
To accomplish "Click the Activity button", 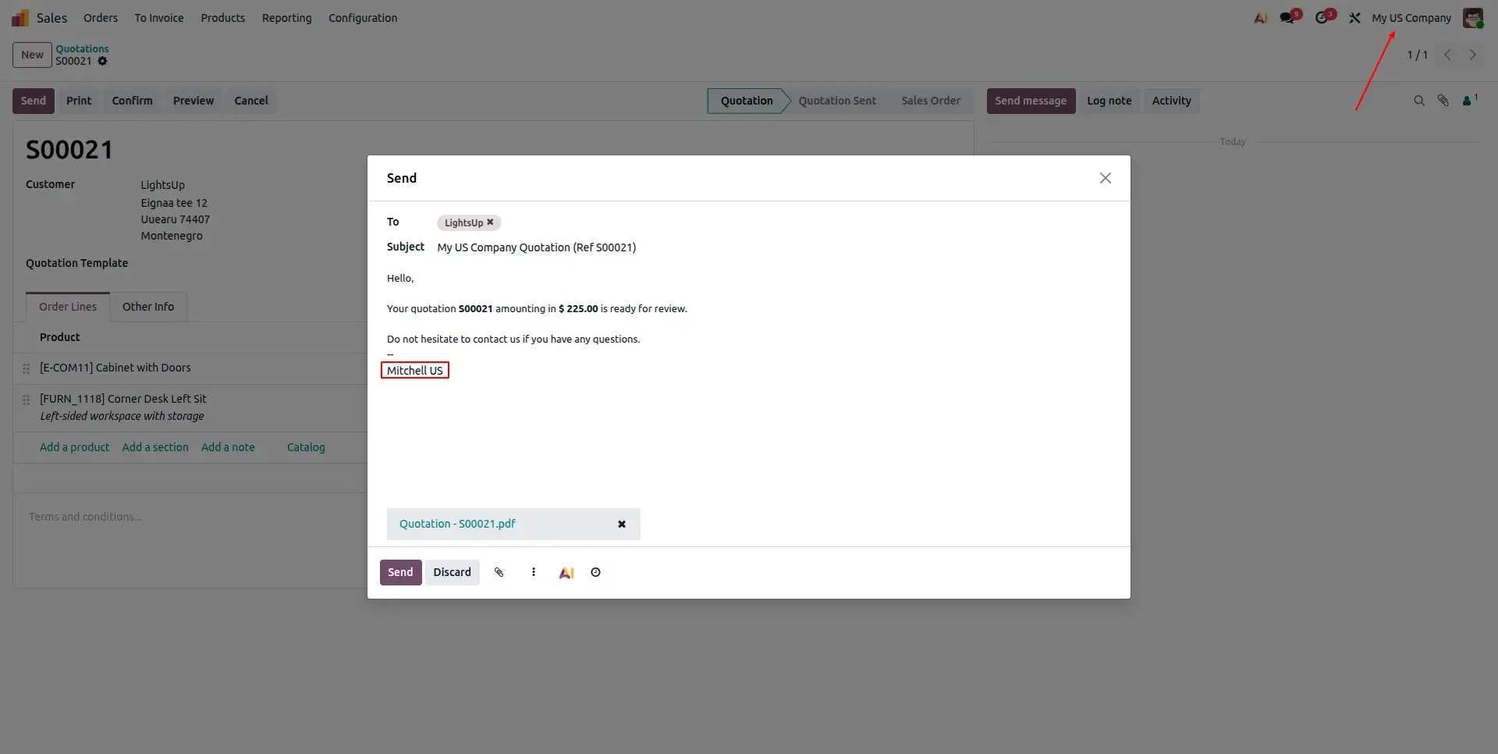I will coord(1172,101).
